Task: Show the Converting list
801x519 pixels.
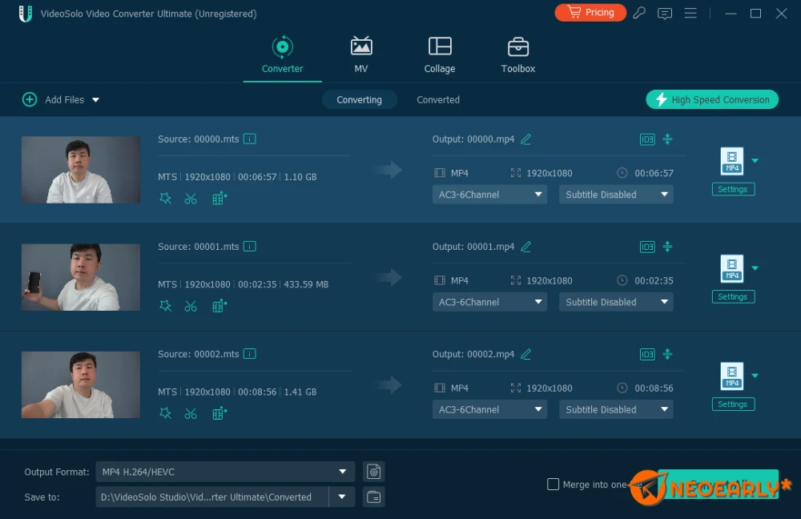Action: point(359,99)
